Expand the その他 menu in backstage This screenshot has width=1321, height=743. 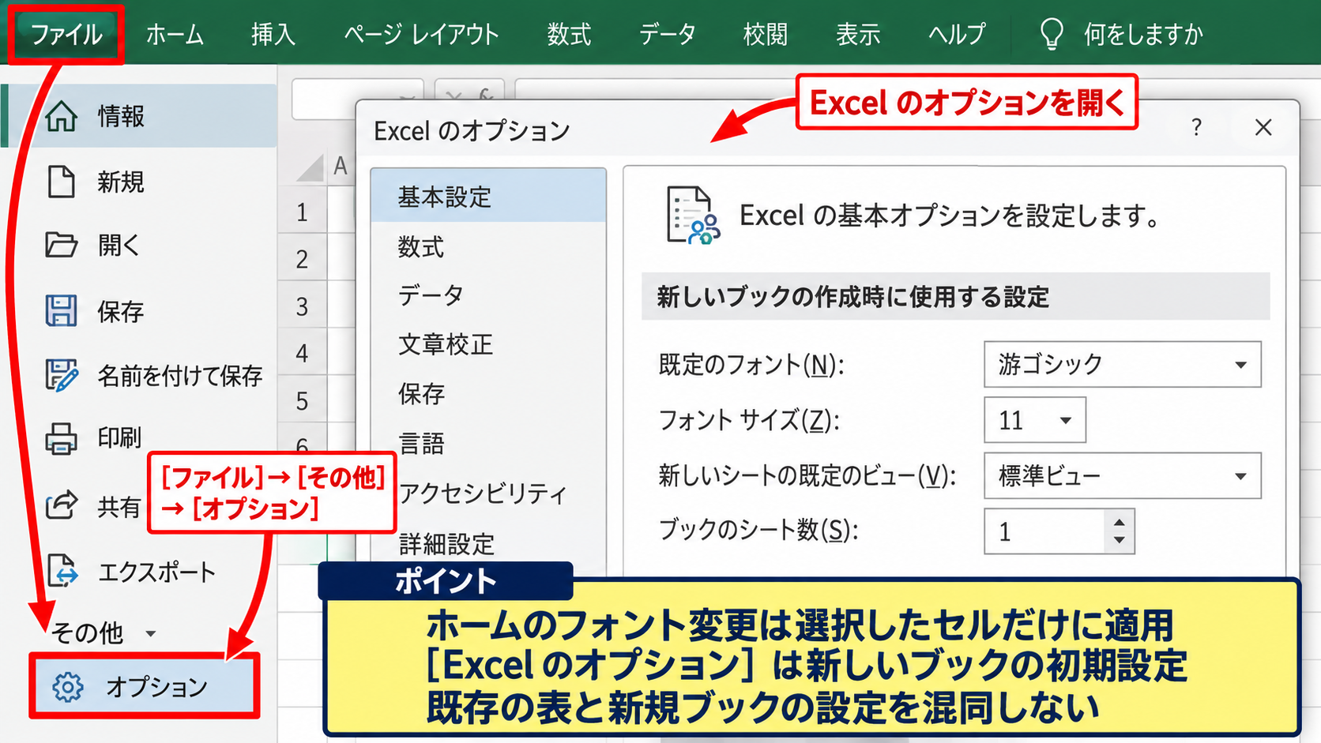click(103, 632)
